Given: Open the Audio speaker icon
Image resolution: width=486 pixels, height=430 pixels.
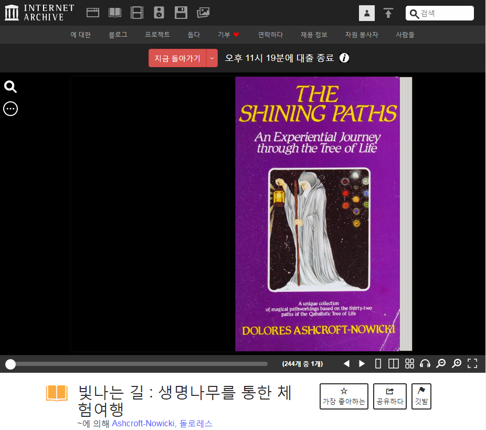Looking at the screenshot, I should (159, 13).
